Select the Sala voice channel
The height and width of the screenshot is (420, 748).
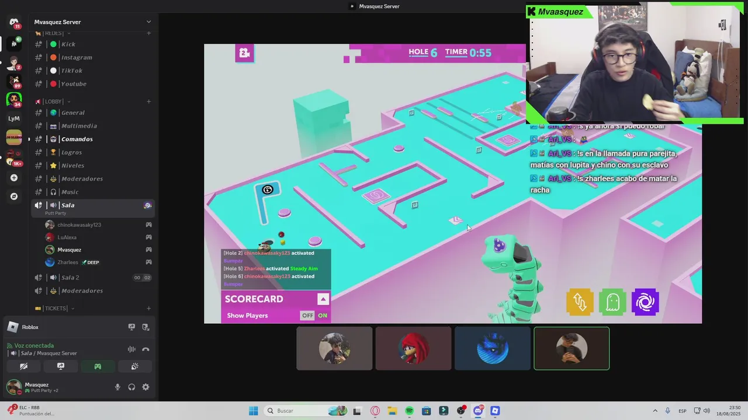(x=92, y=208)
